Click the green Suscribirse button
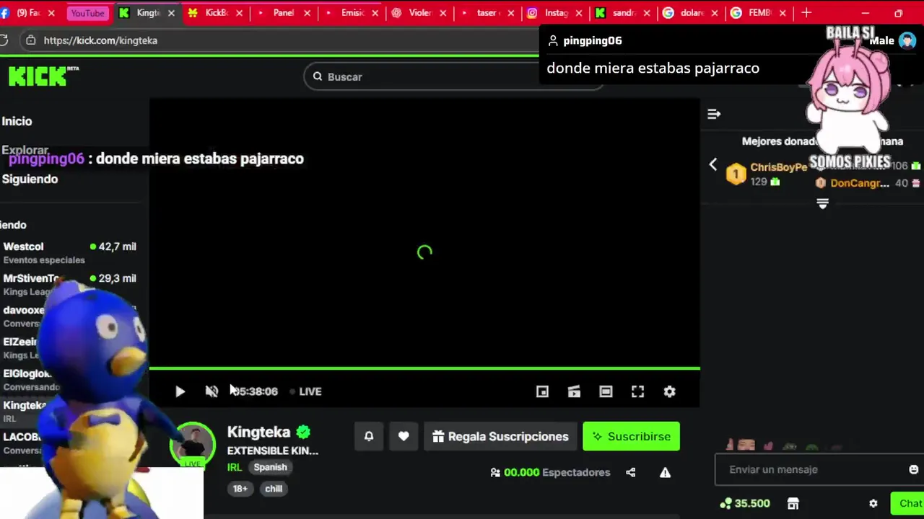Viewport: 924px width, 519px height. point(631,436)
